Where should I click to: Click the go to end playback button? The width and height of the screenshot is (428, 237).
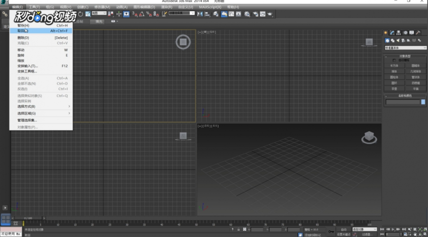point(404,230)
